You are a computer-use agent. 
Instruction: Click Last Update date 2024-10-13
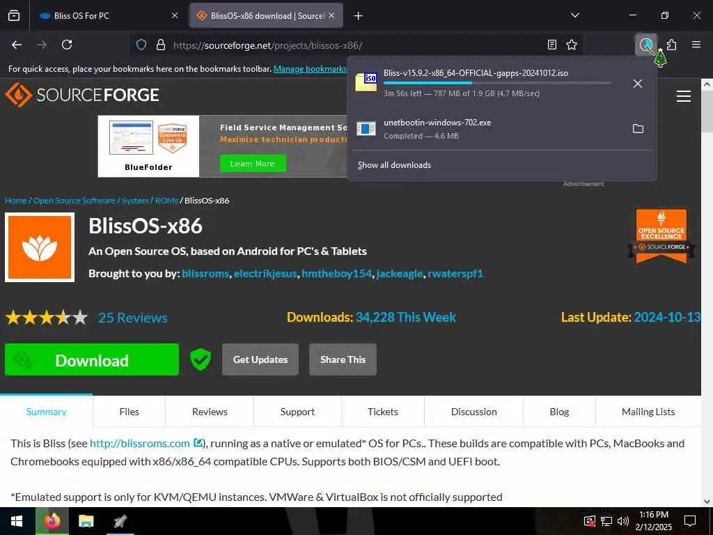(667, 317)
